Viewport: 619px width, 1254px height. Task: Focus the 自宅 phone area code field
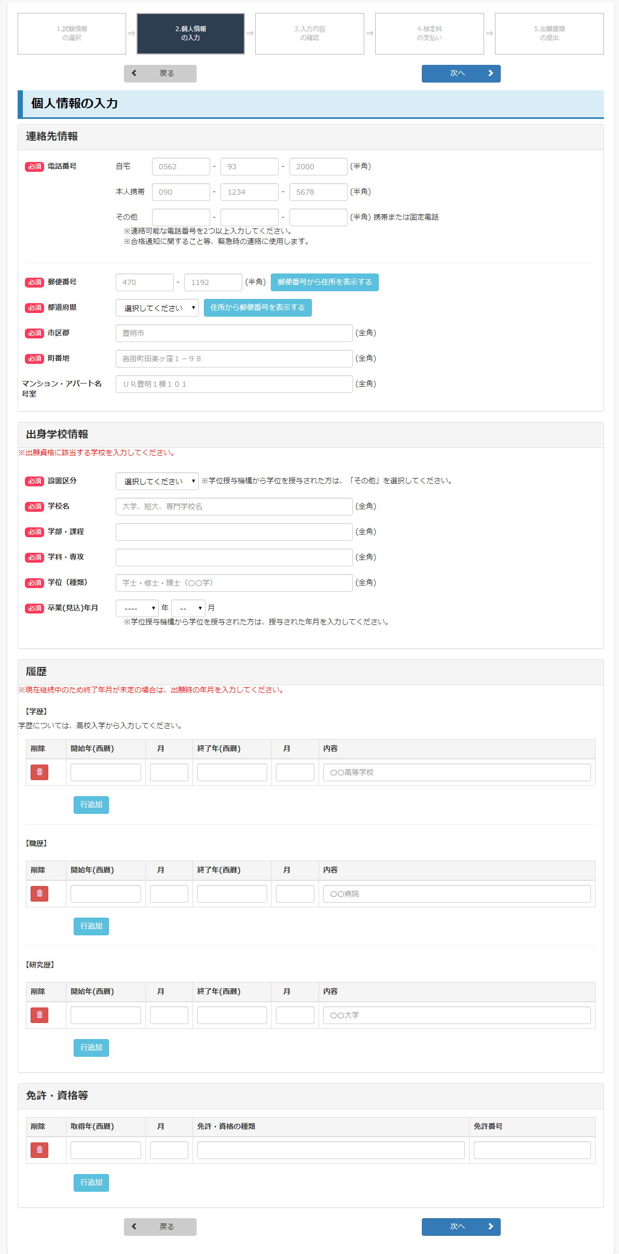tap(181, 167)
